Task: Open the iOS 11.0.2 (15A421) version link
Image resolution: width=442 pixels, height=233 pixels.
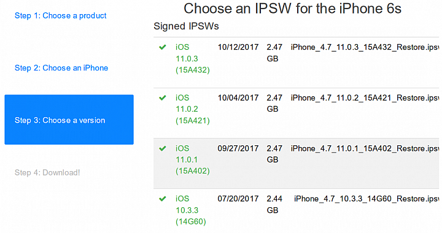Action: click(x=193, y=109)
